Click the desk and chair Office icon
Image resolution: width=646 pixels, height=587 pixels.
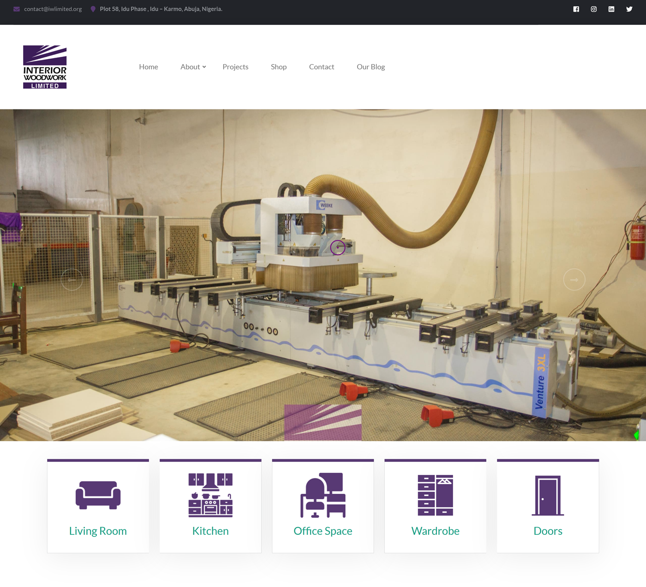pos(323,495)
